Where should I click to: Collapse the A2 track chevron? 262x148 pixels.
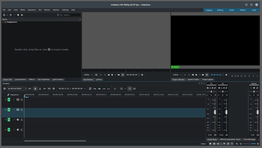click(6, 129)
